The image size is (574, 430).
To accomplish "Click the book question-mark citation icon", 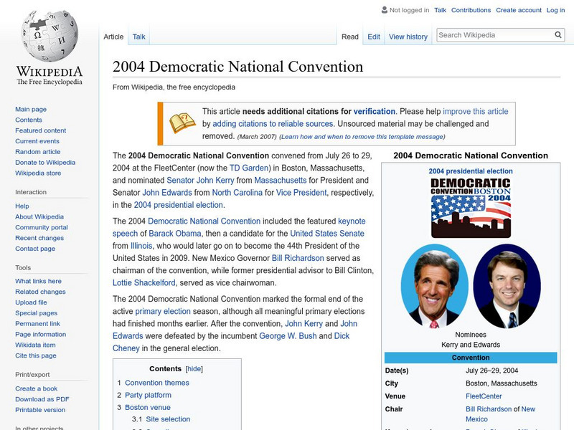I will [x=182, y=123].
